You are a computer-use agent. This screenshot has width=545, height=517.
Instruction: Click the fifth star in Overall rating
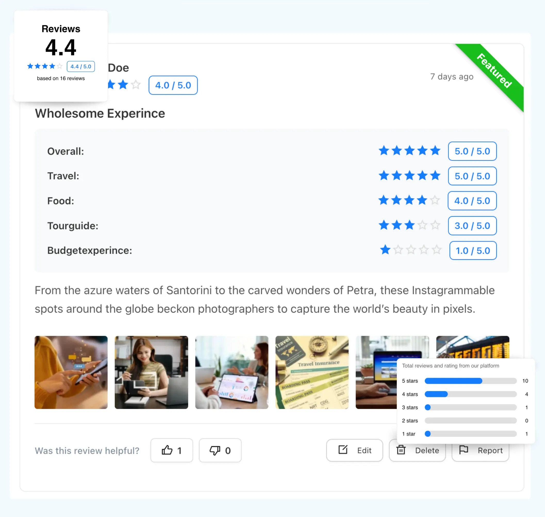point(435,151)
